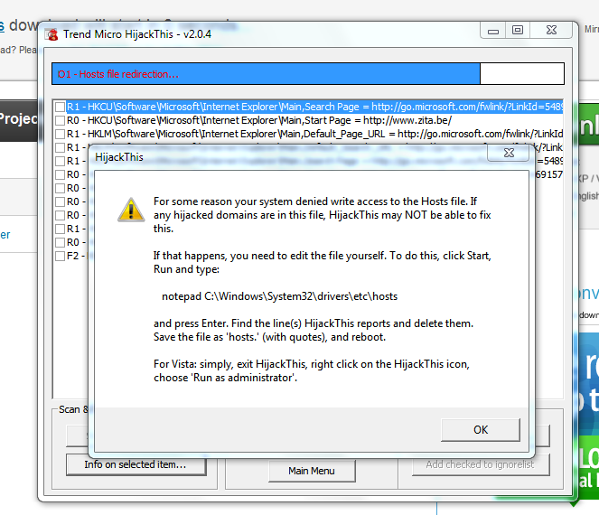This screenshot has height=515, width=599.
Task: Click the O1 Hosts file redirection progress bar
Action: [x=308, y=74]
